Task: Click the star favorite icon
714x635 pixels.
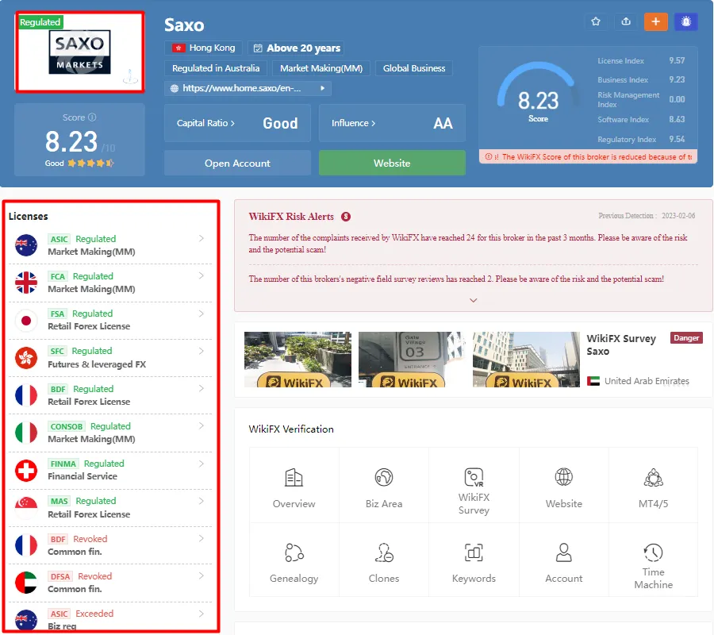Action: click(x=596, y=22)
